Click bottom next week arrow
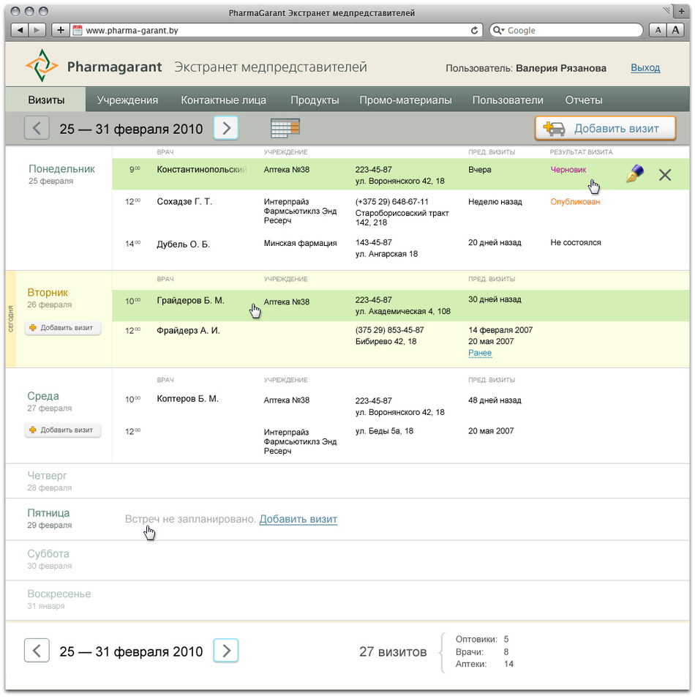This screenshot has width=695, height=699. coord(226,650)
